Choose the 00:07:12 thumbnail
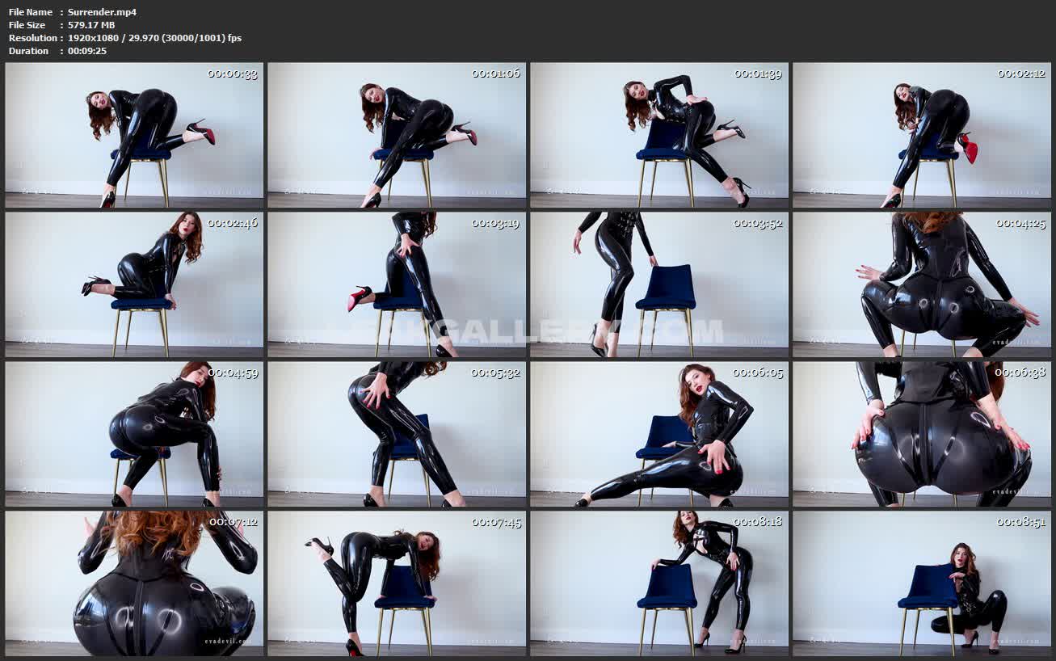Screen dimensions: 1056x661 pyautogui.click(x=134, y=583)
